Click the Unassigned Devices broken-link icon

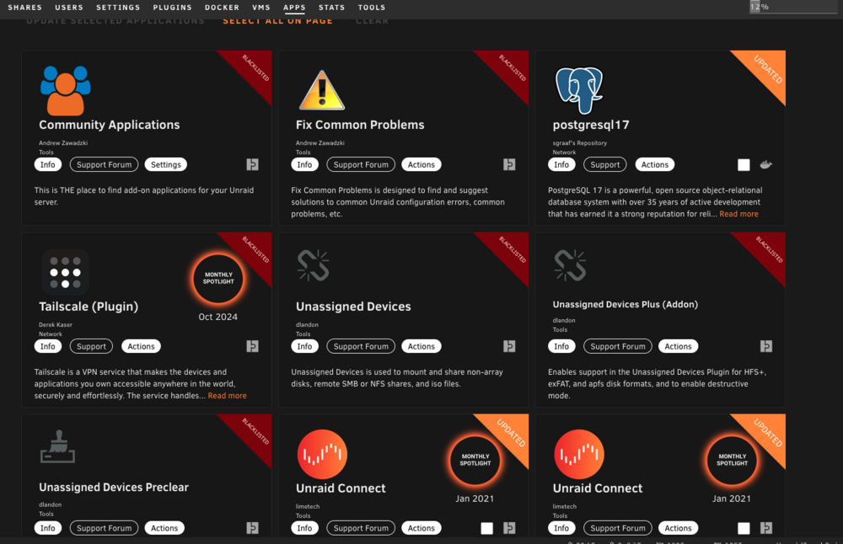313,265
